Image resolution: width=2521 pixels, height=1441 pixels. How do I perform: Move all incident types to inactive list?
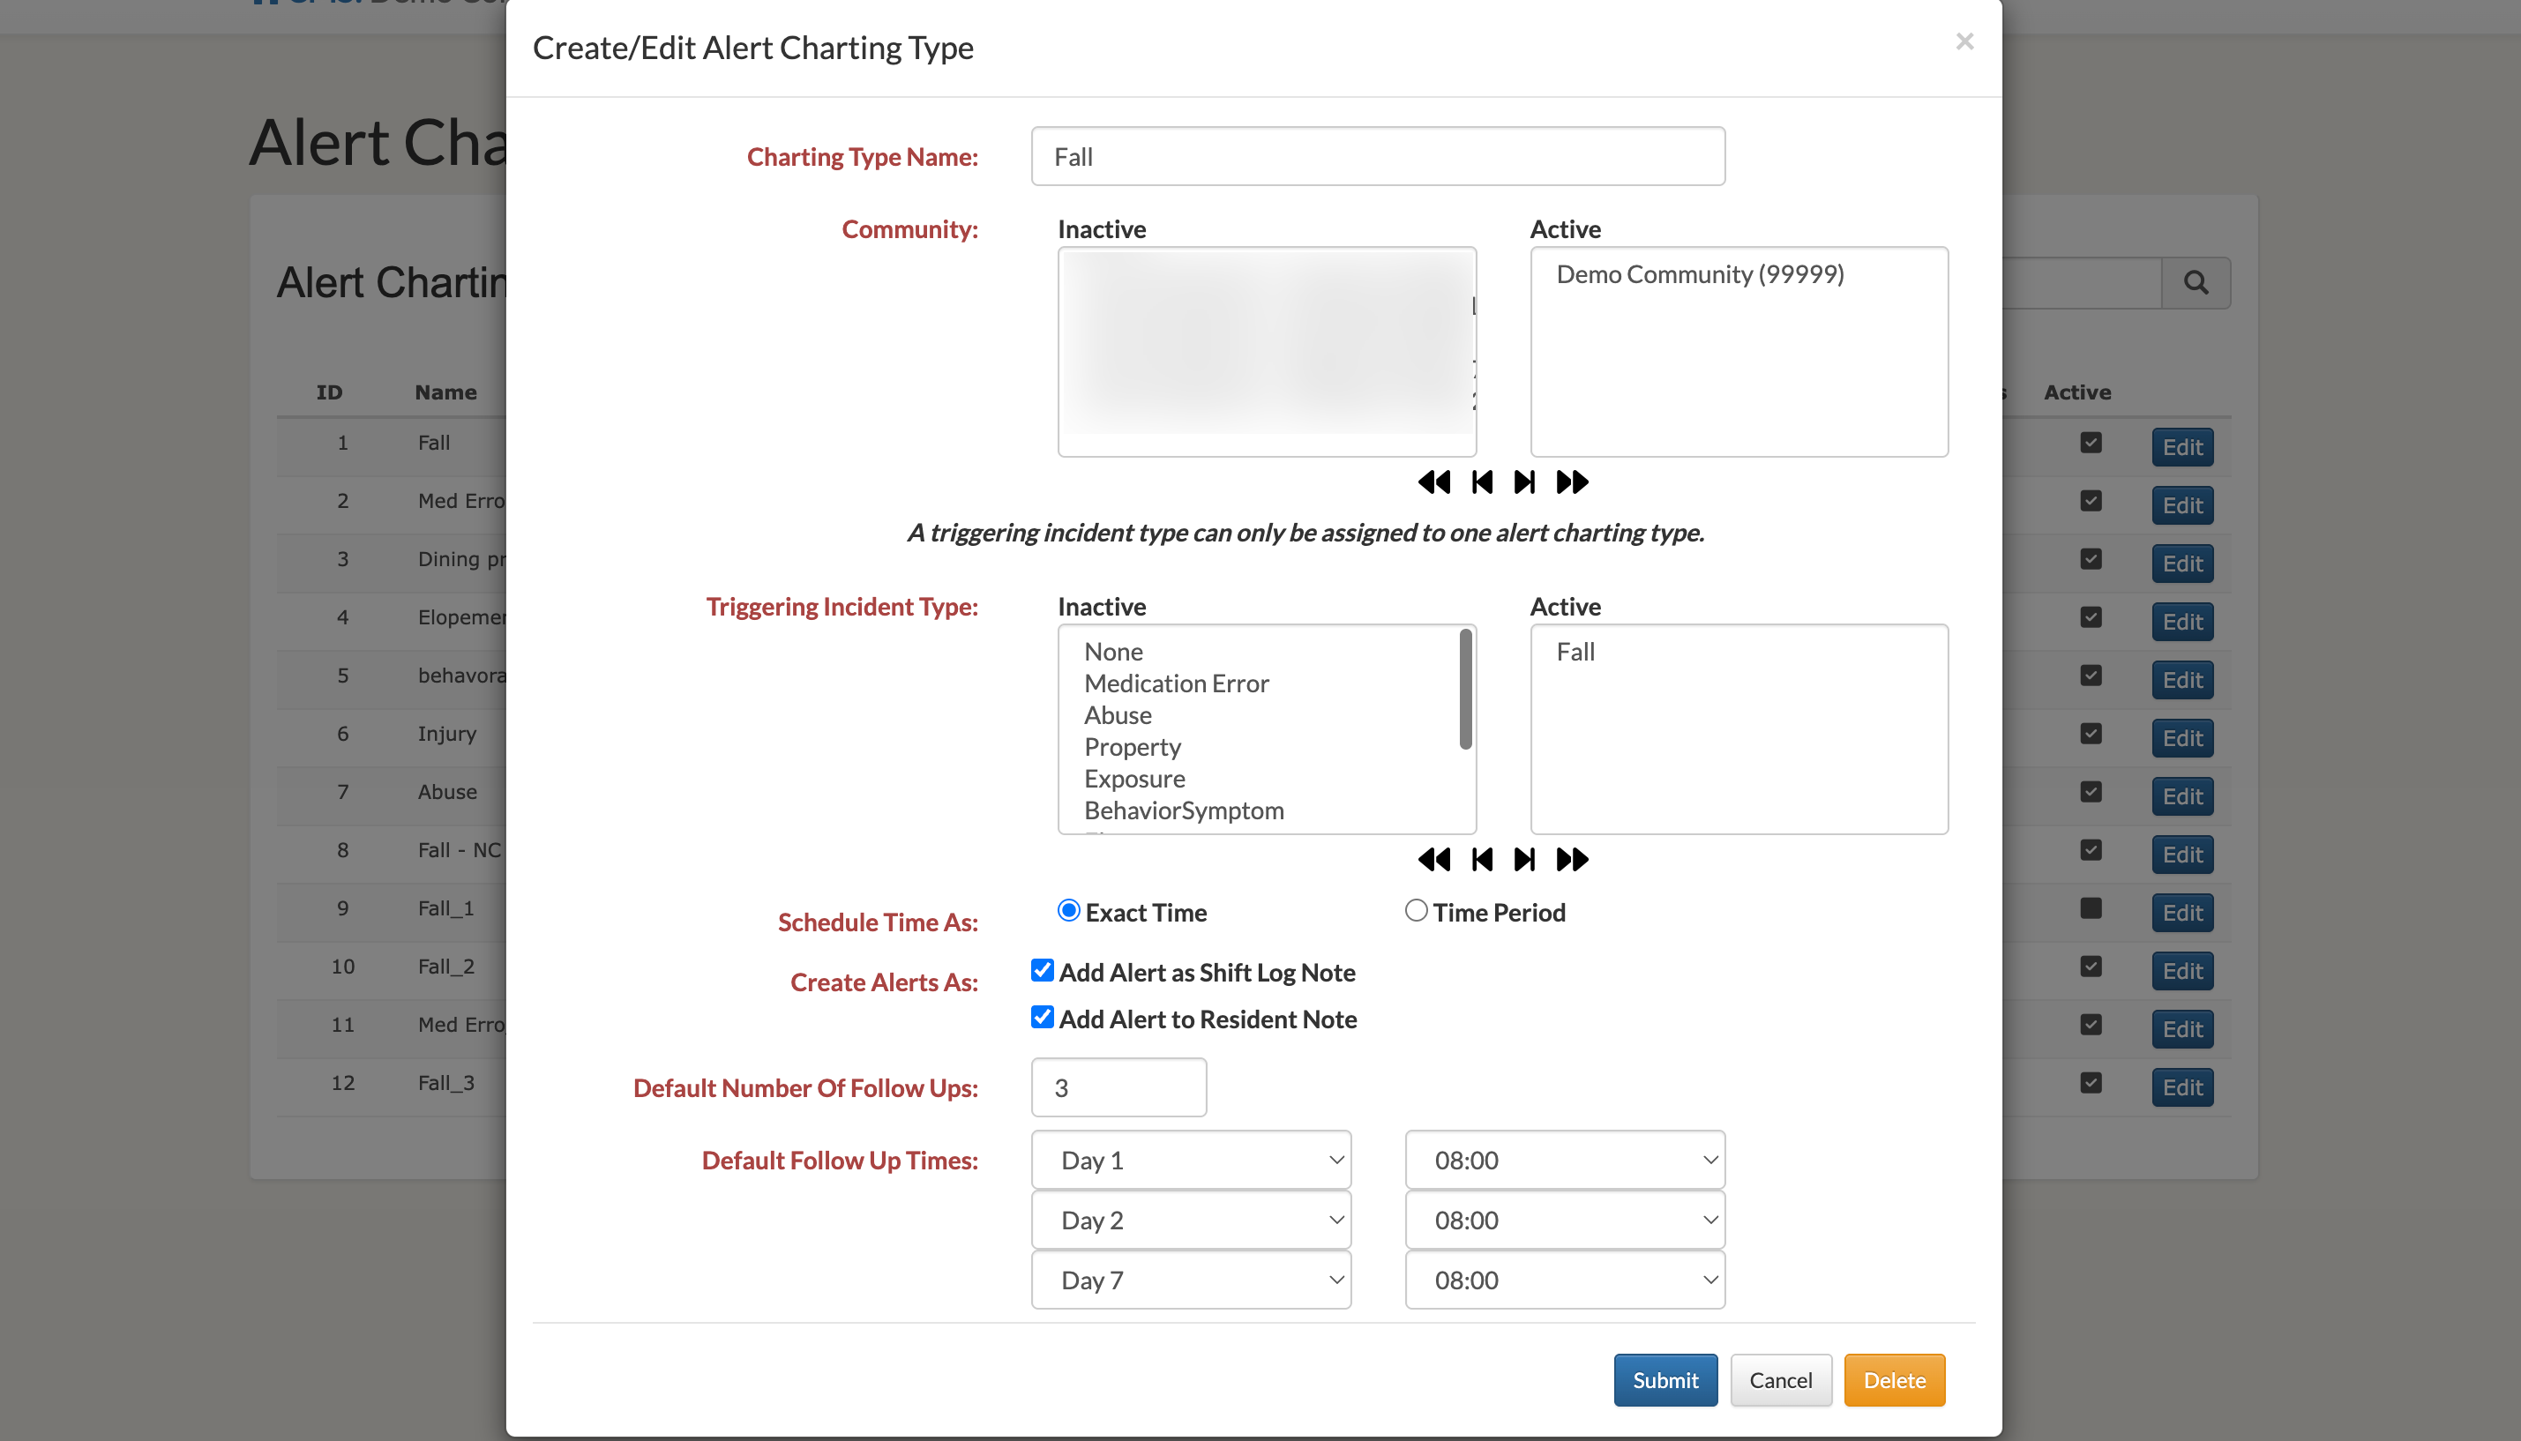(1433, 859)
